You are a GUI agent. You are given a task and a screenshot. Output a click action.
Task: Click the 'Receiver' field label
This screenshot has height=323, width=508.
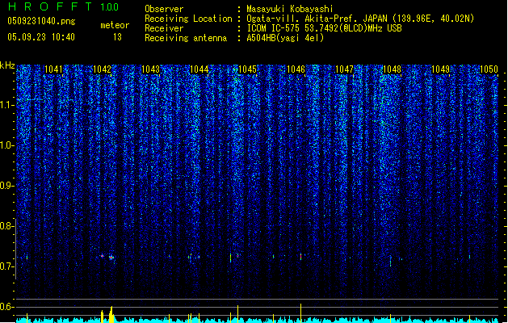(x=164, y=28)
